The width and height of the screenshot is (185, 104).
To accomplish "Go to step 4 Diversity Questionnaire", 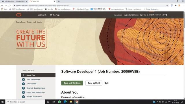I will tap(34, 88).
